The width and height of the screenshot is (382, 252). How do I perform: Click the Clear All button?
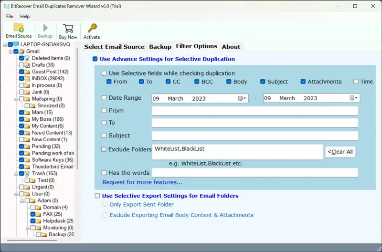(340, 152)
